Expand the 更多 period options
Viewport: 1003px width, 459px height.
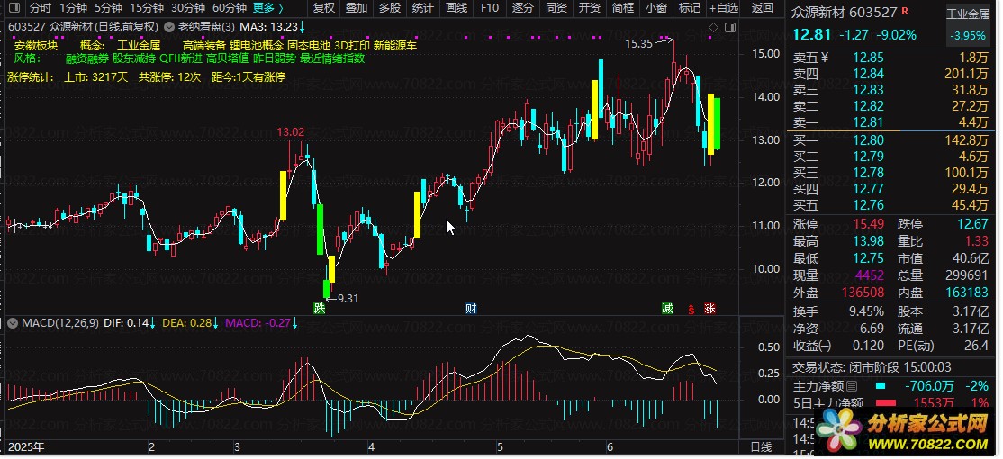click(x=268, y=8)
